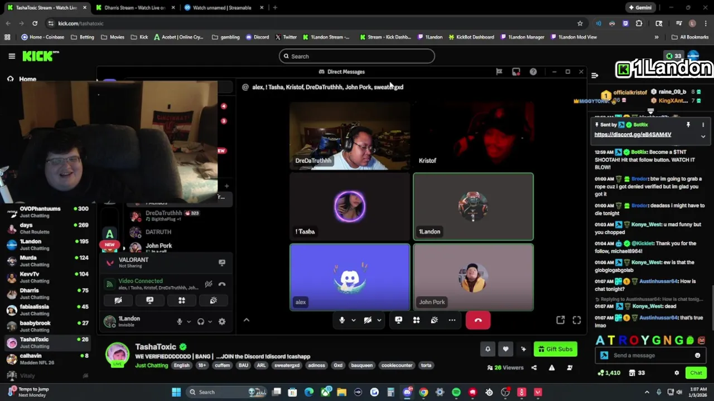Start an activity from the call control bar

pyautogui.click(x=416, y=320)
